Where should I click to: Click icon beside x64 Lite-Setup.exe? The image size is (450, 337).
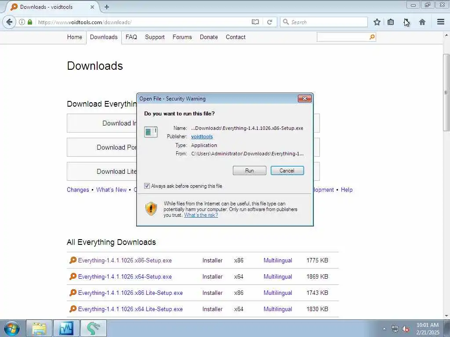point(73,309)
